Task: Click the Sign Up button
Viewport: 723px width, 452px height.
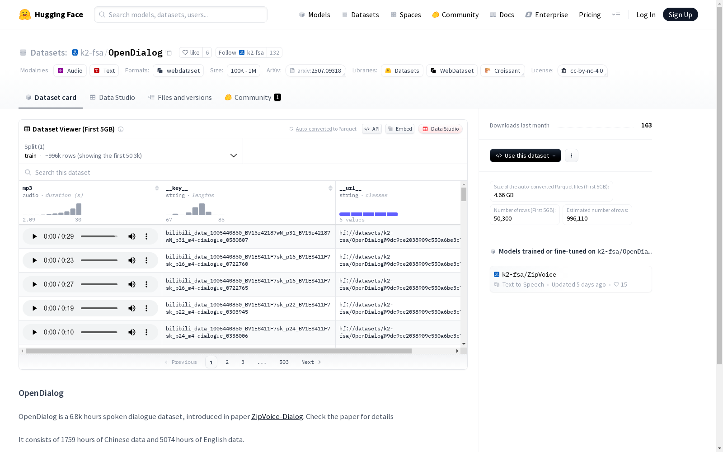Action: (680, 14)
